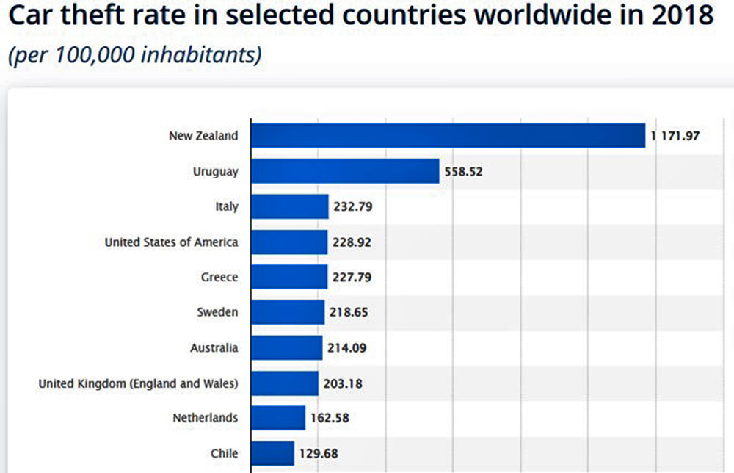The image size is (734, 473).
Task: Select the United Kingdom bar
Action: (285, 383)
